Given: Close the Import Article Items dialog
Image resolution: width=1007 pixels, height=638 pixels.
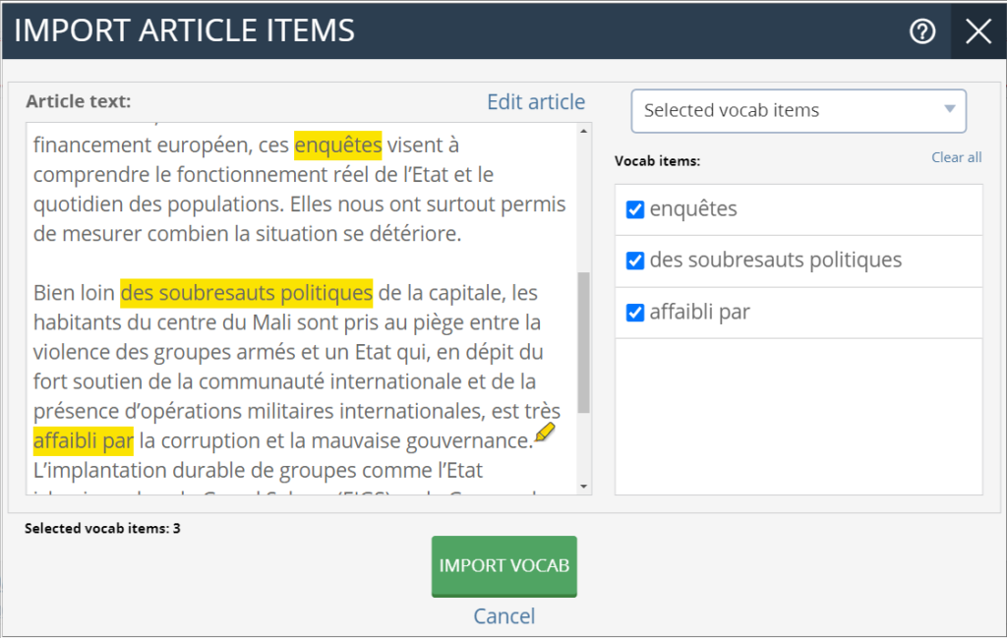Looking at the screenshot, I should [977, 31].
